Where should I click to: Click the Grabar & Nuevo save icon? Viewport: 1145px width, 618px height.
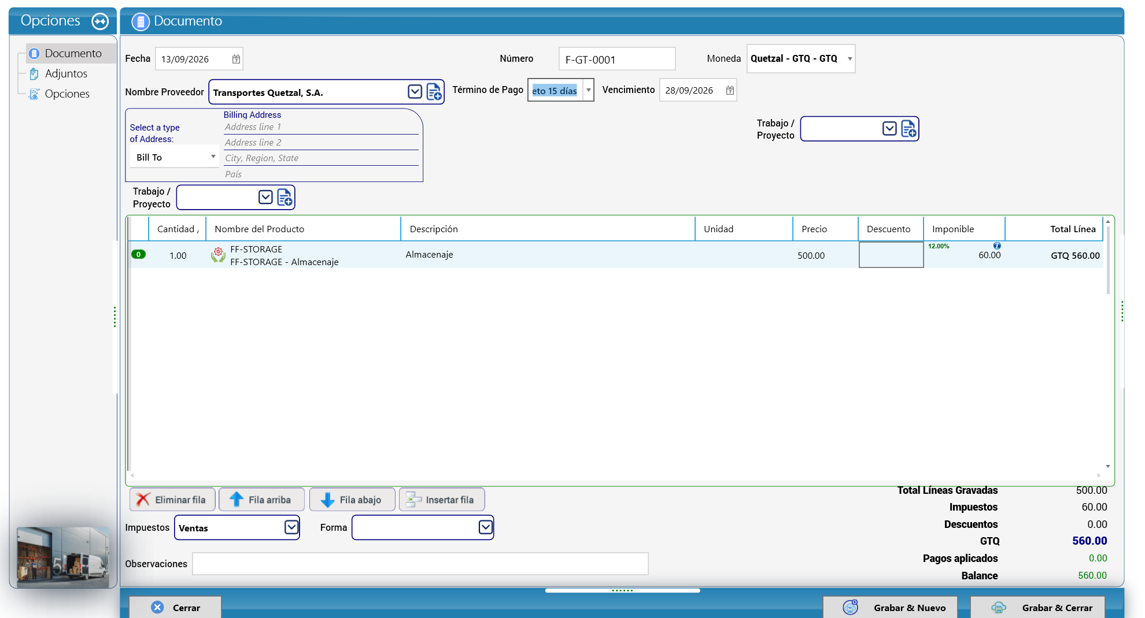[850, 607]
